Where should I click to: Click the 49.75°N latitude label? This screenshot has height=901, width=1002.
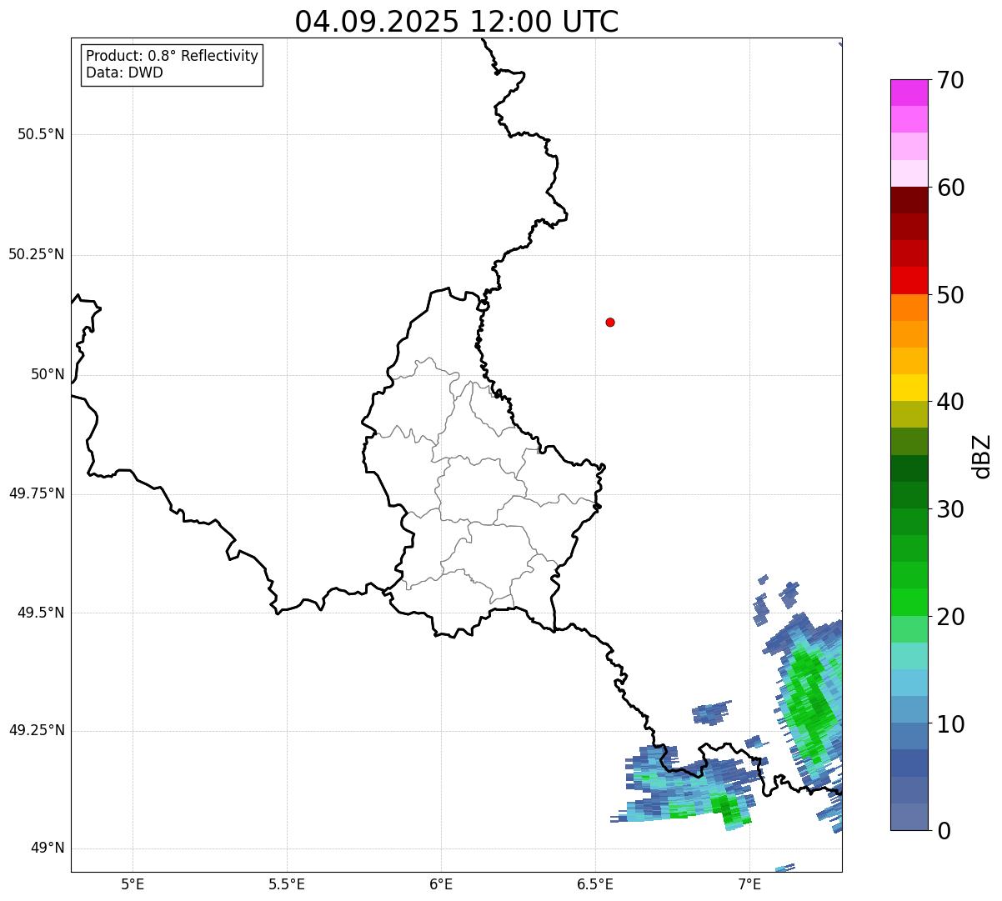[37, 493]
